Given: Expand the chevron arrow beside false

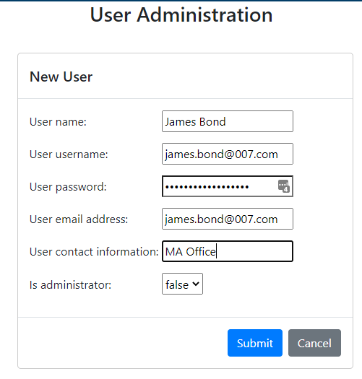Looking at the screenshot, I should [x=196, y=284].
